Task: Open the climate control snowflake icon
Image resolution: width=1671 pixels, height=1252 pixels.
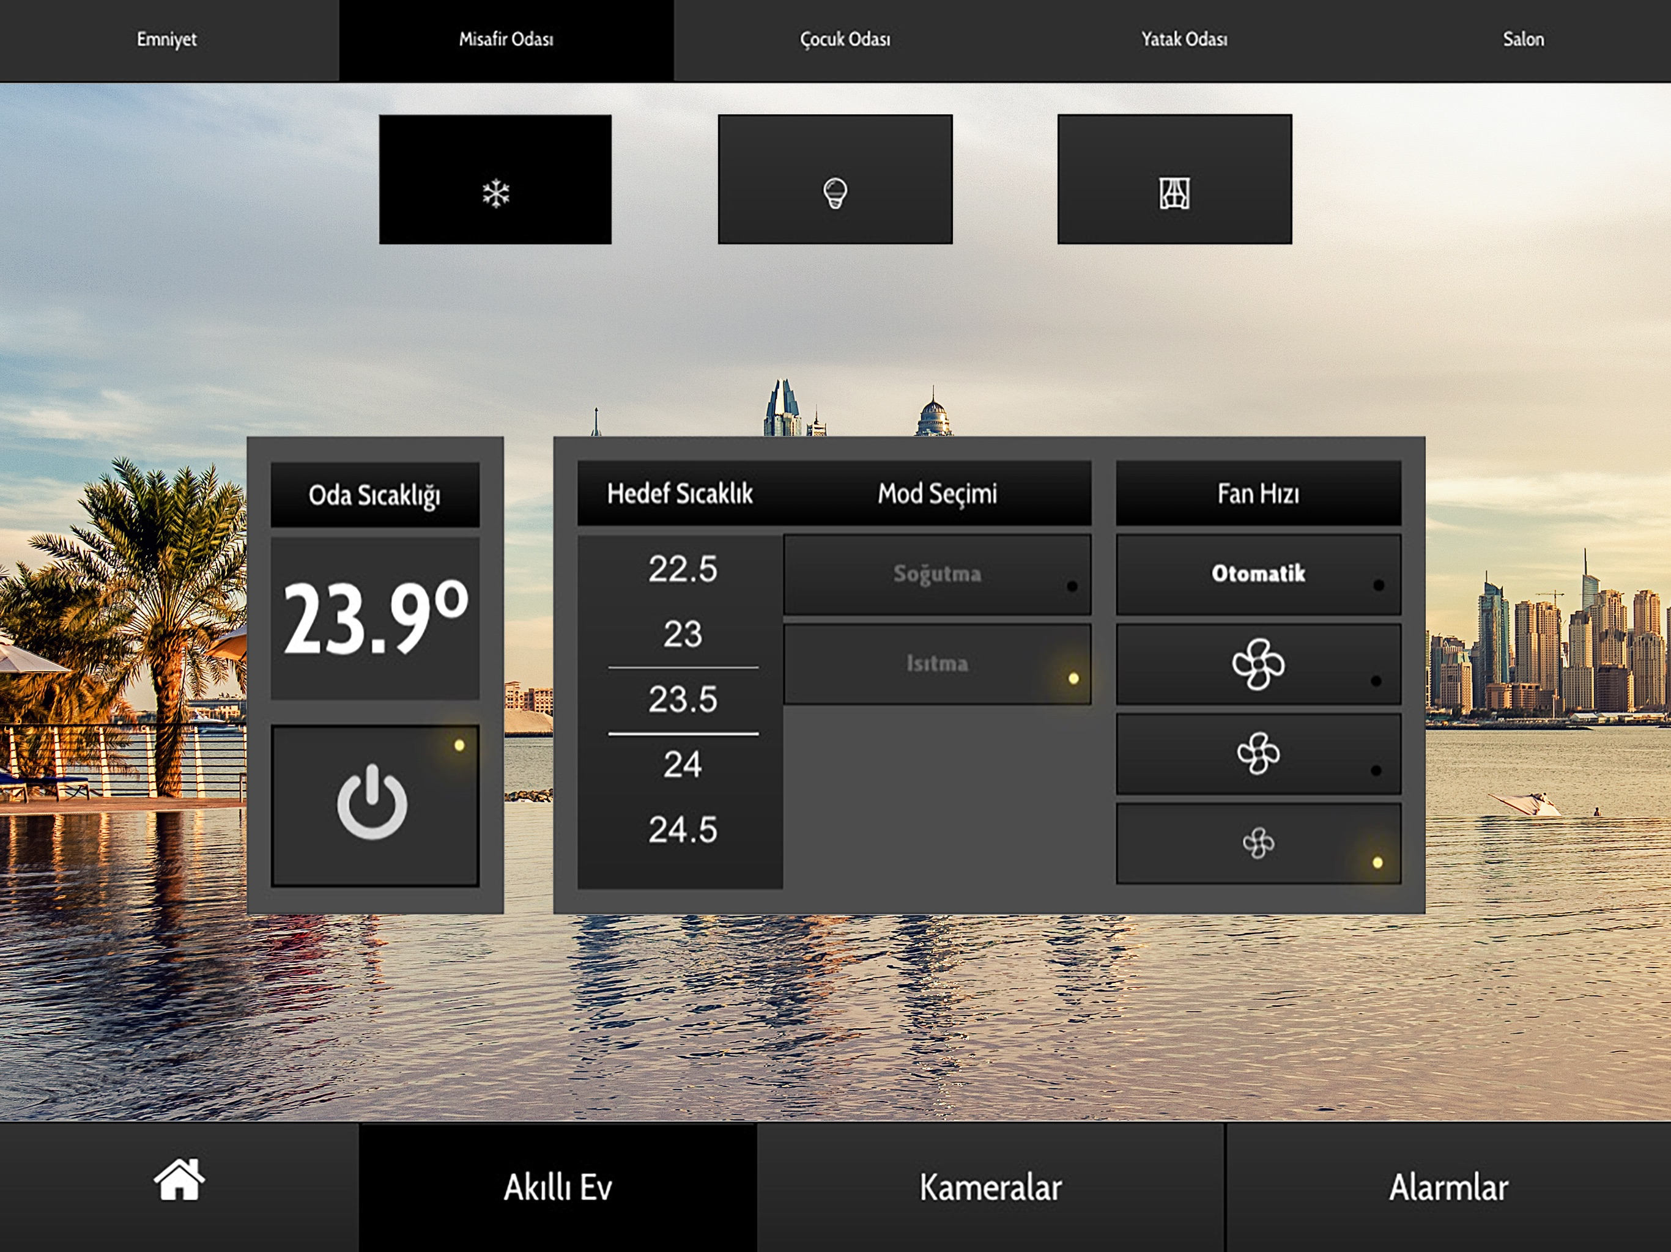Action: pyautogui.click(x=495, y=180)
